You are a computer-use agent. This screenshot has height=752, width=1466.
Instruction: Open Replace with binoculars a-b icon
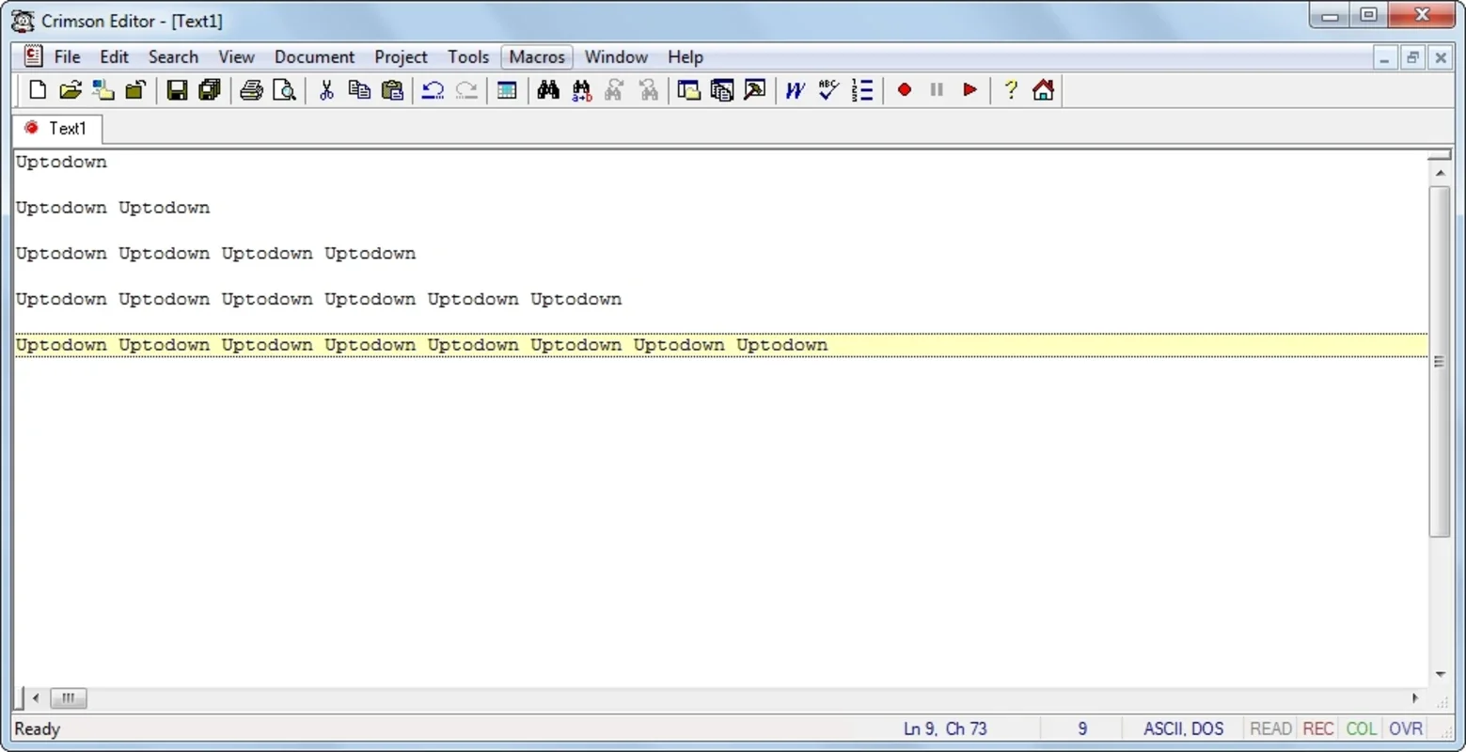[582, 90]
